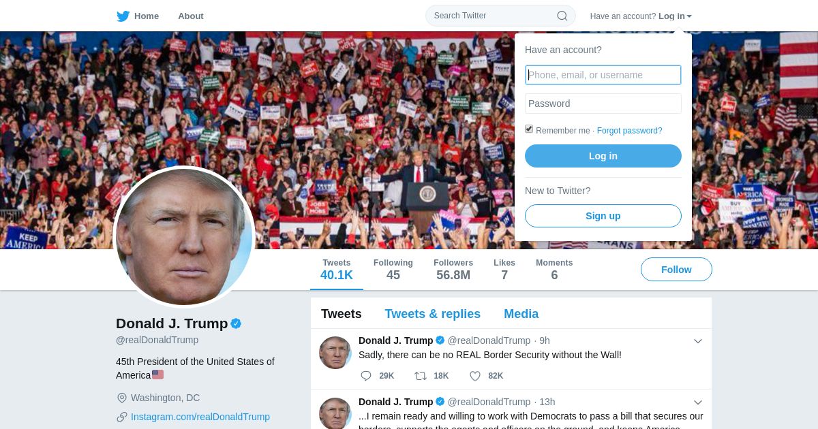Reply to the Border Security tweet
Screen dimensions: 818x429
pyautogui.click(x=366, y=376)
